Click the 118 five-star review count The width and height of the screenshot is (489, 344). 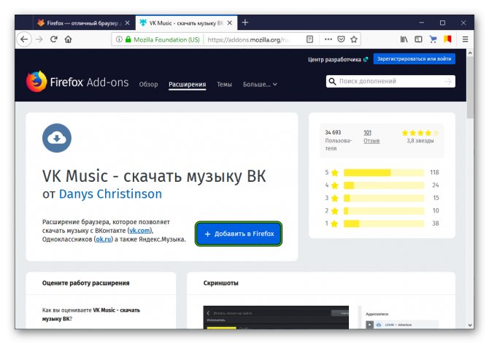click(x=434, y=172)
